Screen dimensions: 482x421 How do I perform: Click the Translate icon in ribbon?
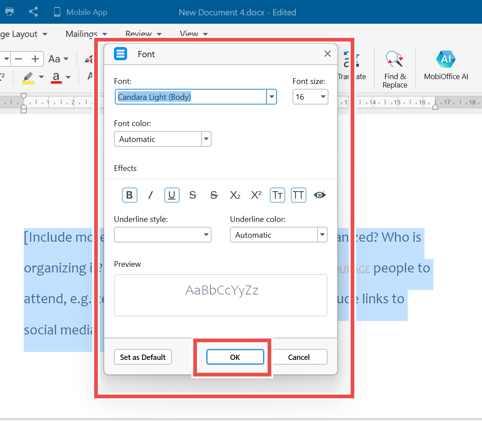tap(351, 66)
